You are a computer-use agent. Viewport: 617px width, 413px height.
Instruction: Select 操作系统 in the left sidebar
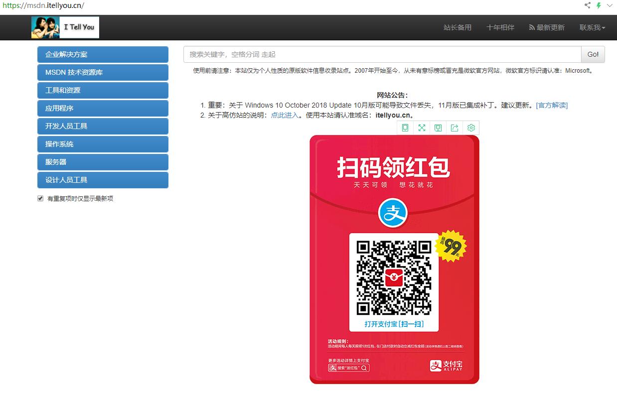[103, 144]
